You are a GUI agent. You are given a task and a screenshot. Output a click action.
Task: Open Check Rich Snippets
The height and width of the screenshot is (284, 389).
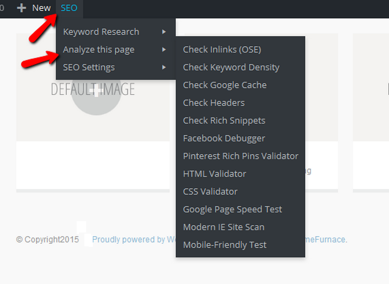pyautogui.click(x=224, y=120)
